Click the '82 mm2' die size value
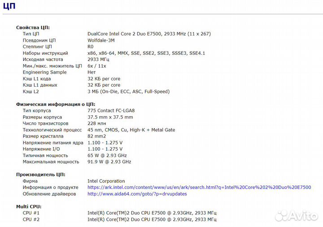This screenshot has height=227, width=323. [x=96, y=136]
